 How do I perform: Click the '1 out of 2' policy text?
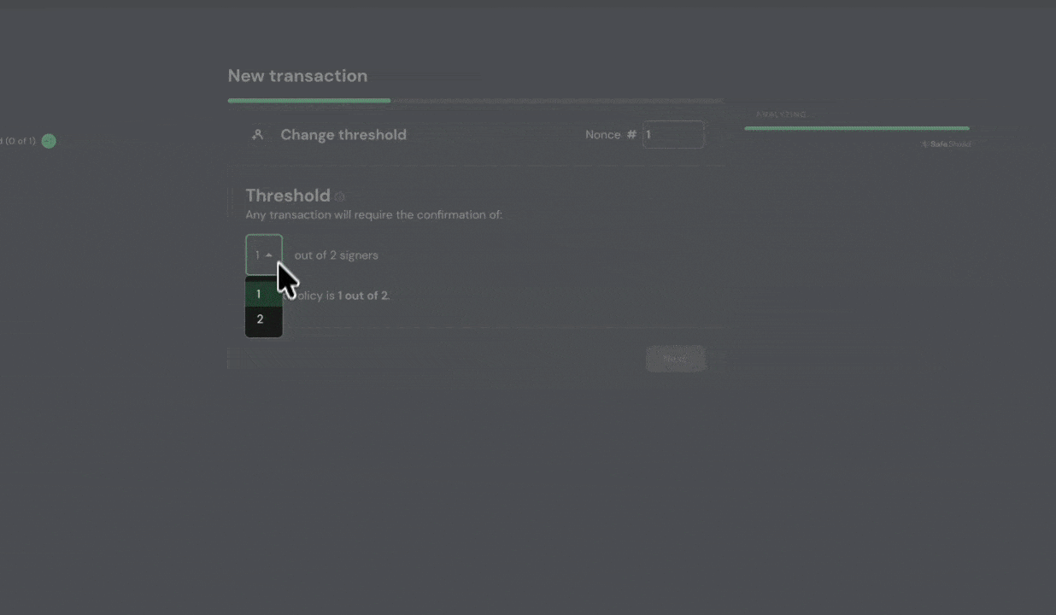click(x=363, y=296)
